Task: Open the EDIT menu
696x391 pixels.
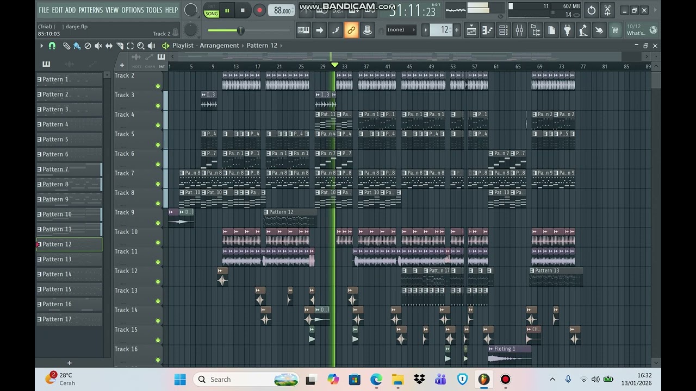Action: tap(58, 10)
